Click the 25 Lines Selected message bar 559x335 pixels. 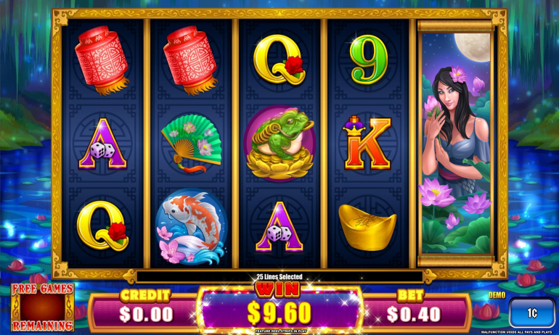(x=279, y=276)
